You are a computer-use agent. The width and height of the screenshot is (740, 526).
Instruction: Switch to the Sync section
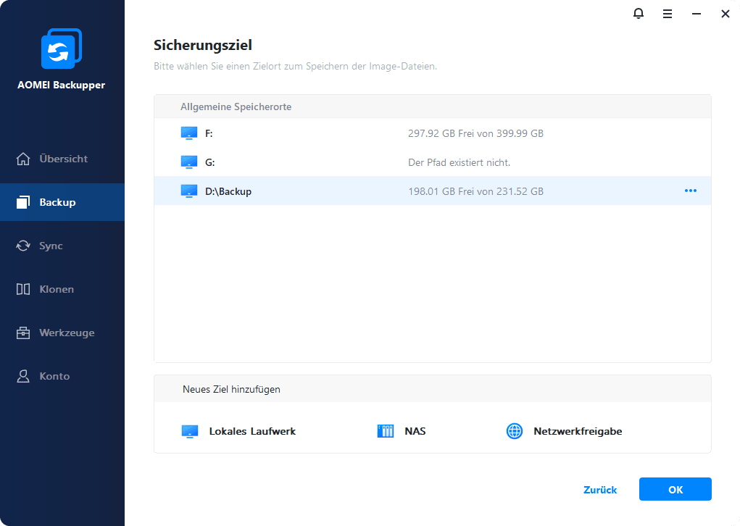pos(62,246)
